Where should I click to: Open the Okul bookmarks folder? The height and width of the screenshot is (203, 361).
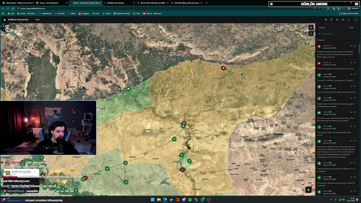pyautogui.click(x=137, y=14)
